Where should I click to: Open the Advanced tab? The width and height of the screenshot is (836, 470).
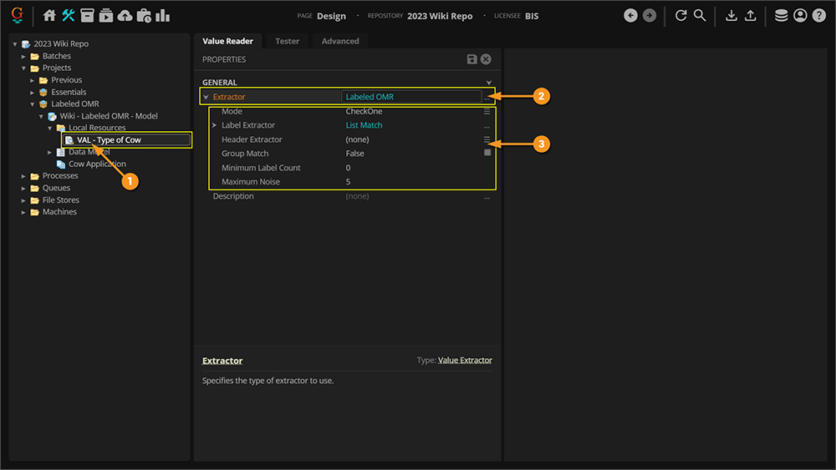tap(340, 41)
